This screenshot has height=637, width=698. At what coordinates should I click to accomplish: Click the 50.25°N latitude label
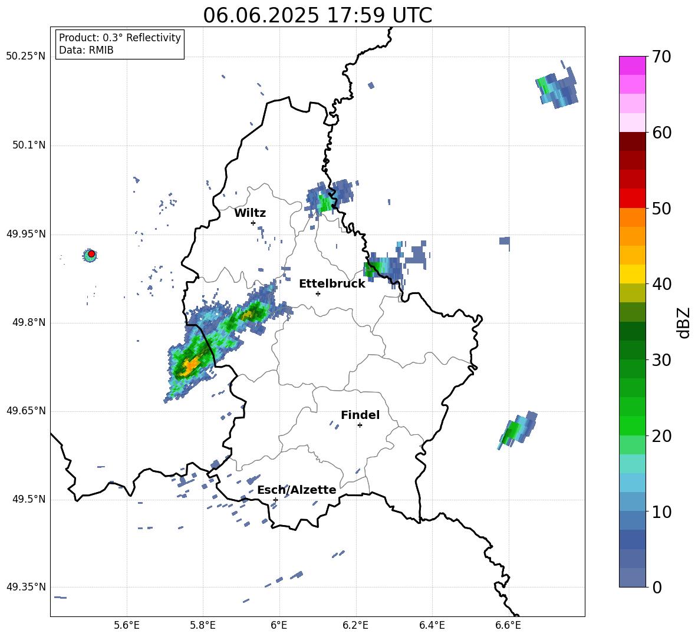pos(26,57)
